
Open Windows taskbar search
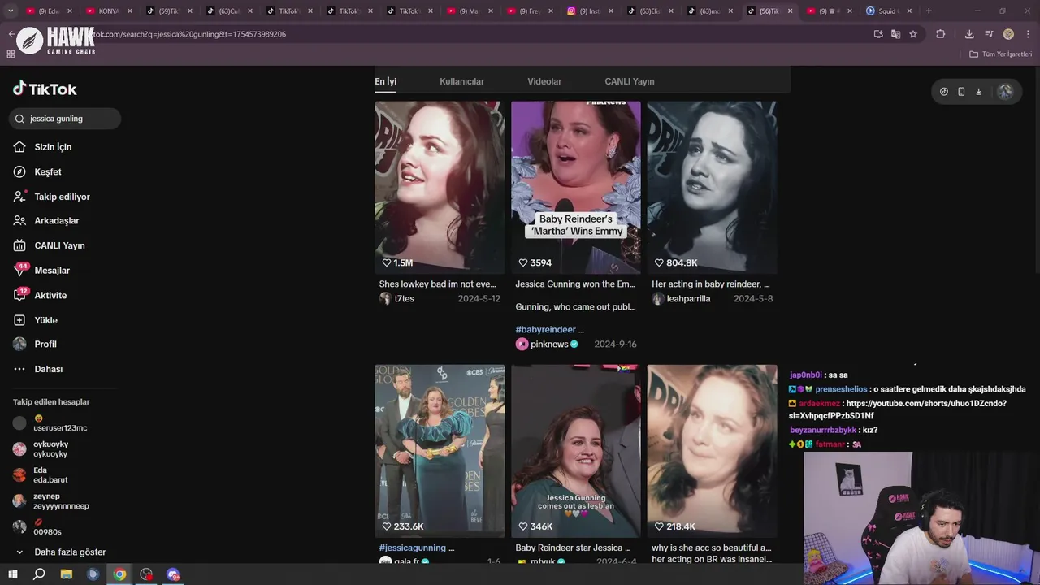click(39, 574)
